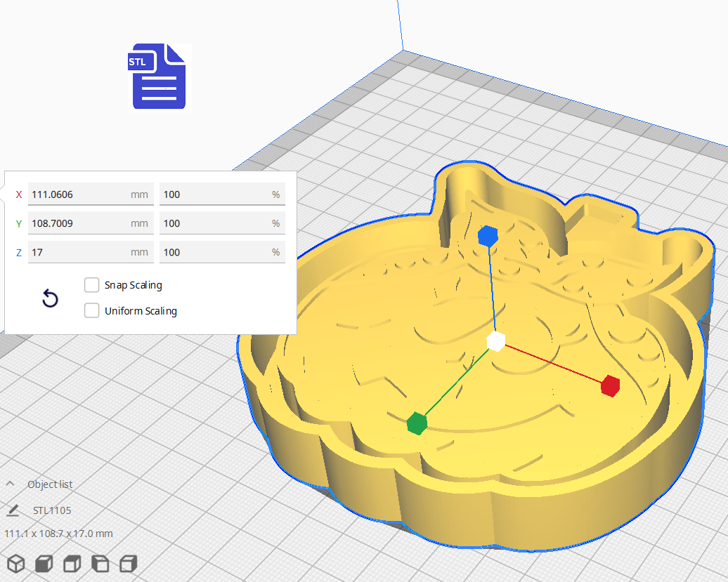
Task: Select STL1105 in the object list
Action: click(x=52, y=510)
